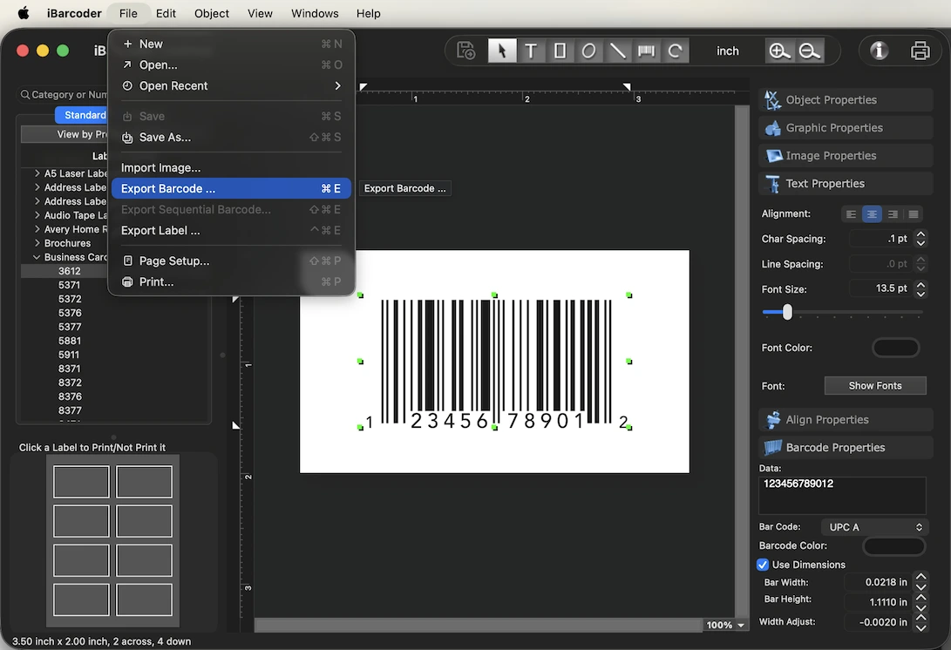Select the Rectangle shape tool

point(560,51)
